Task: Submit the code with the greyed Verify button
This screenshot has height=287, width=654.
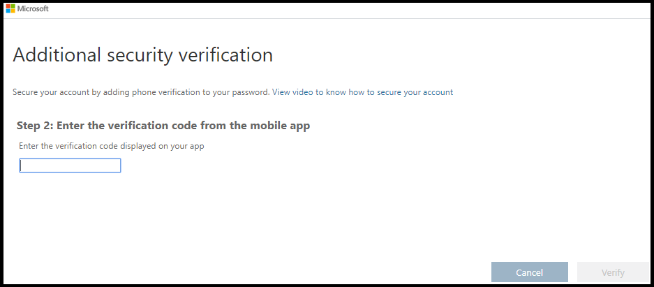Action: (x=613, y=272)
